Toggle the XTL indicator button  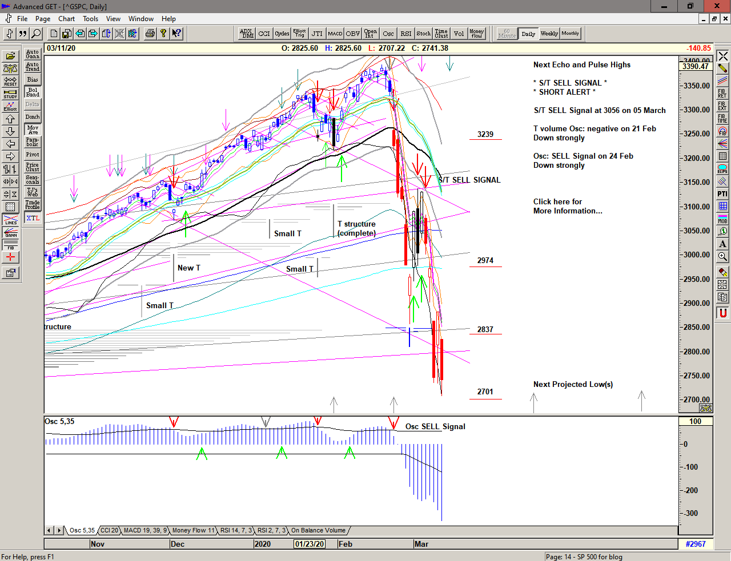click(33, 218)
